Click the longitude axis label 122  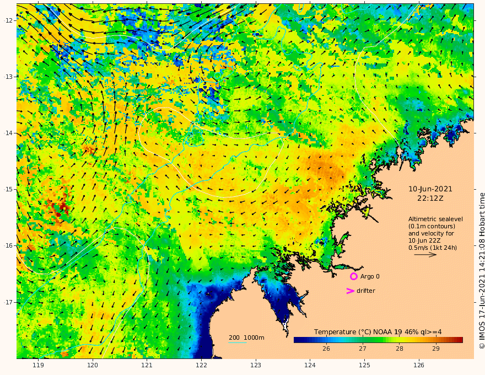pos(201,366)
